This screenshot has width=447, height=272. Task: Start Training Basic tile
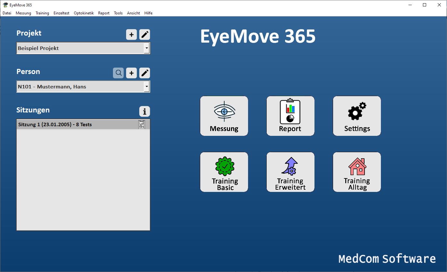[x=224, y=172]
